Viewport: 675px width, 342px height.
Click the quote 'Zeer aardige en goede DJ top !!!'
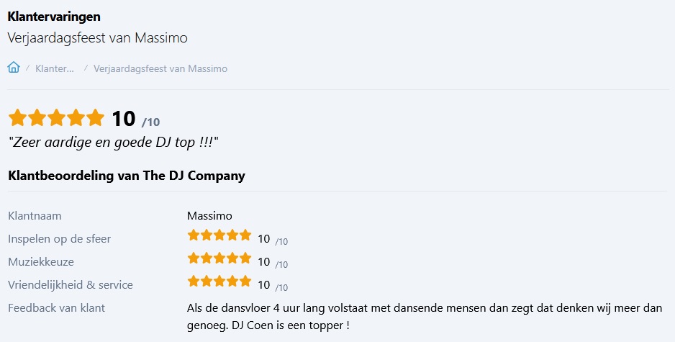click(113, 142)
